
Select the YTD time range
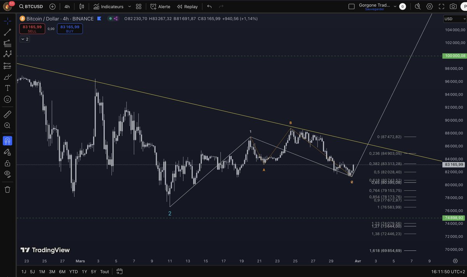[x=73, y=272]
